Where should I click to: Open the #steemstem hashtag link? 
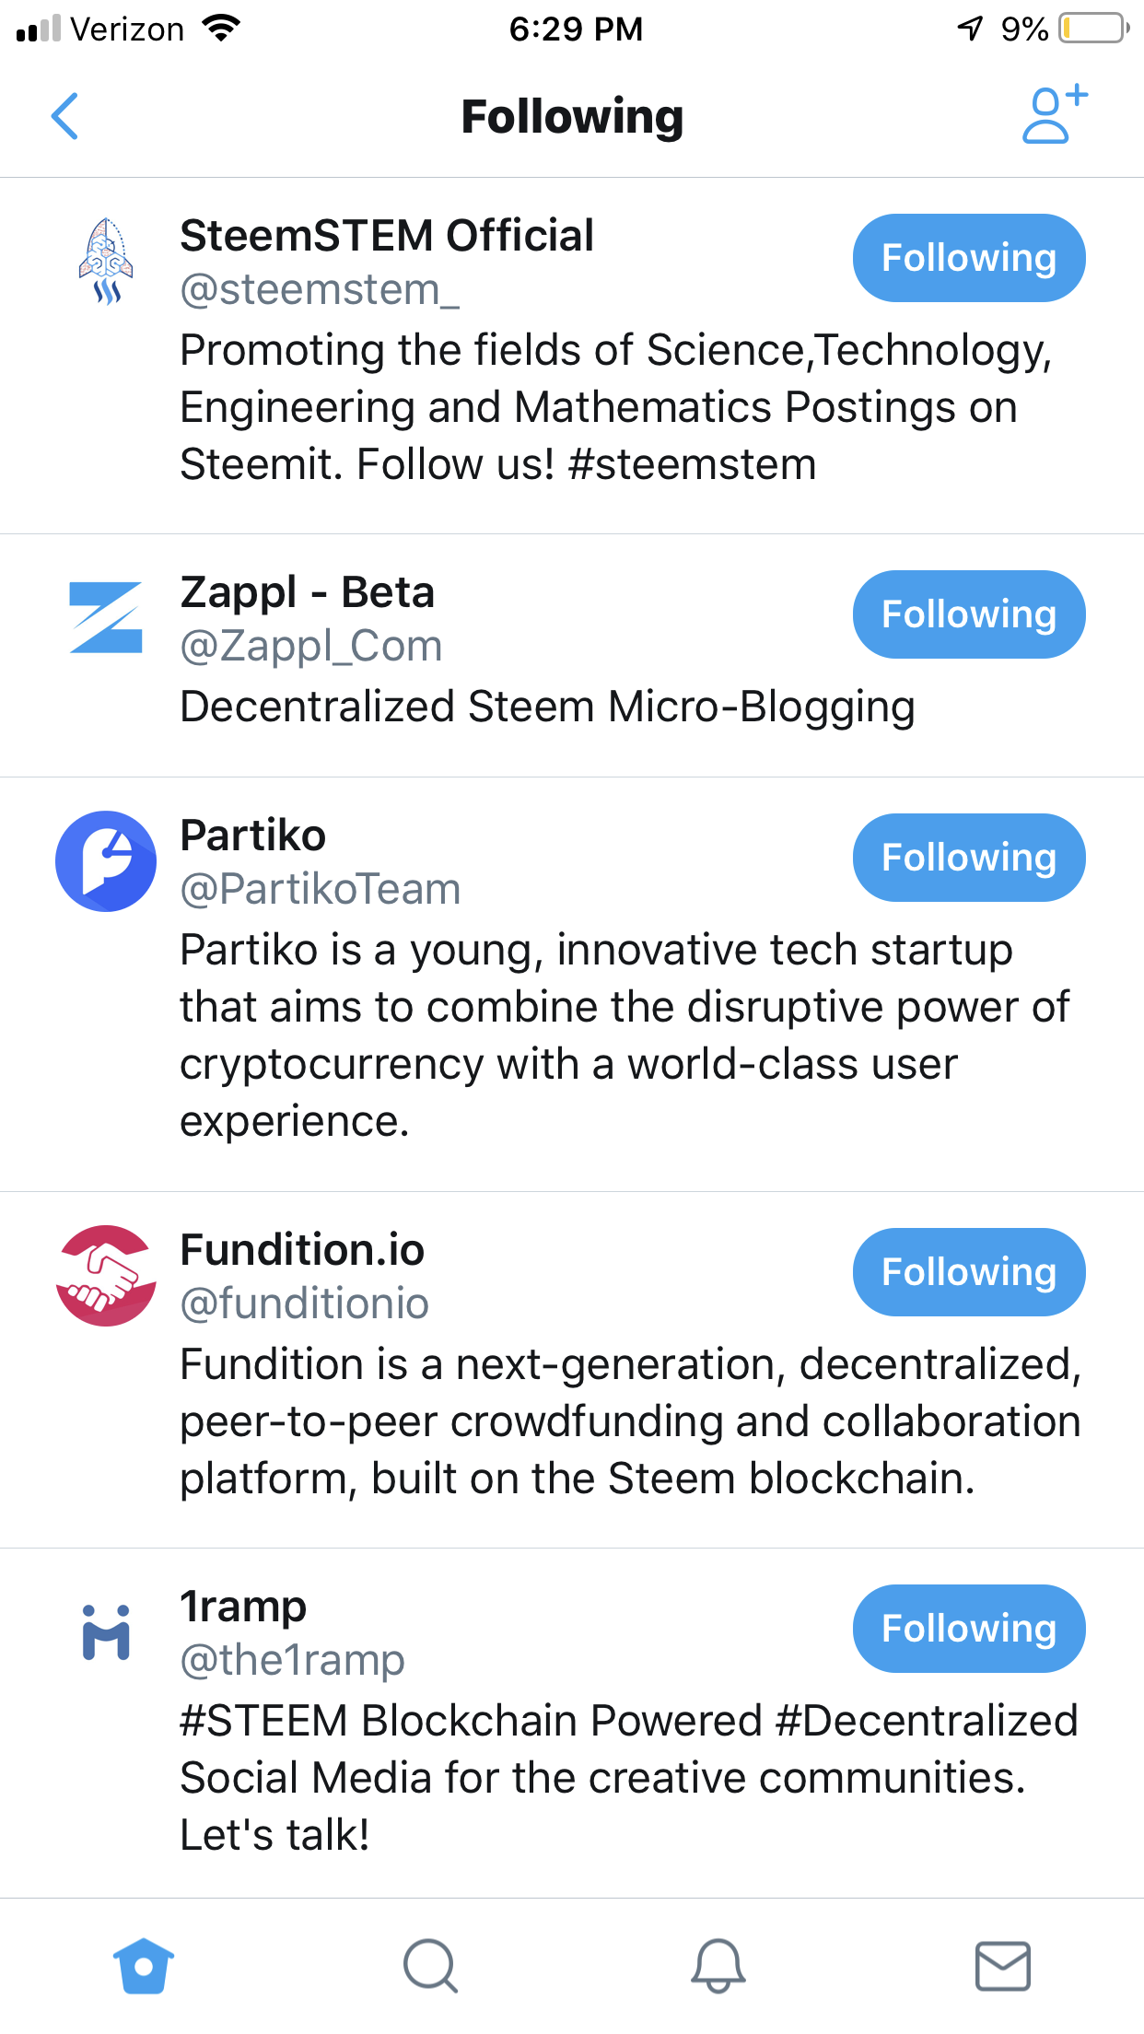(x=693, y=464)
